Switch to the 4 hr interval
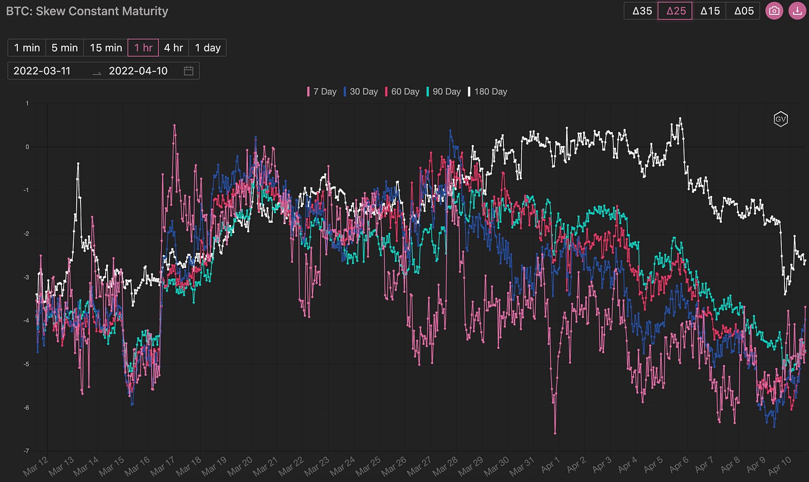 [173, 48]
